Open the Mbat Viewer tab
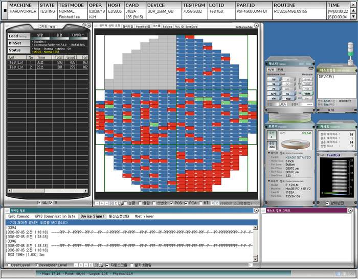The image size is (358, 279). [x=144, y=216]
